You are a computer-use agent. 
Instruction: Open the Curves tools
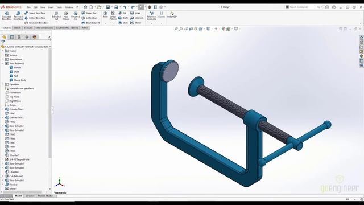coord(162,14)
